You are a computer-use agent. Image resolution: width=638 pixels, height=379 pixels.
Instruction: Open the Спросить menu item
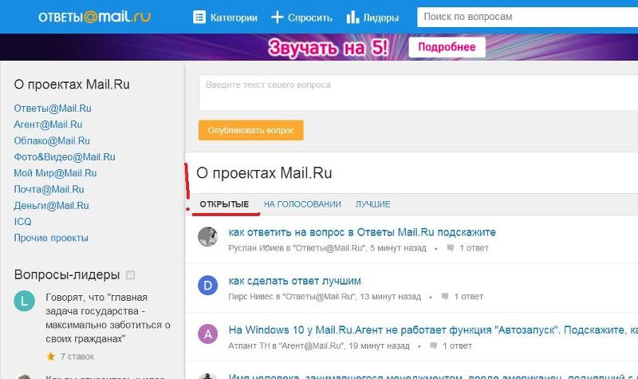tap(310, 18)
